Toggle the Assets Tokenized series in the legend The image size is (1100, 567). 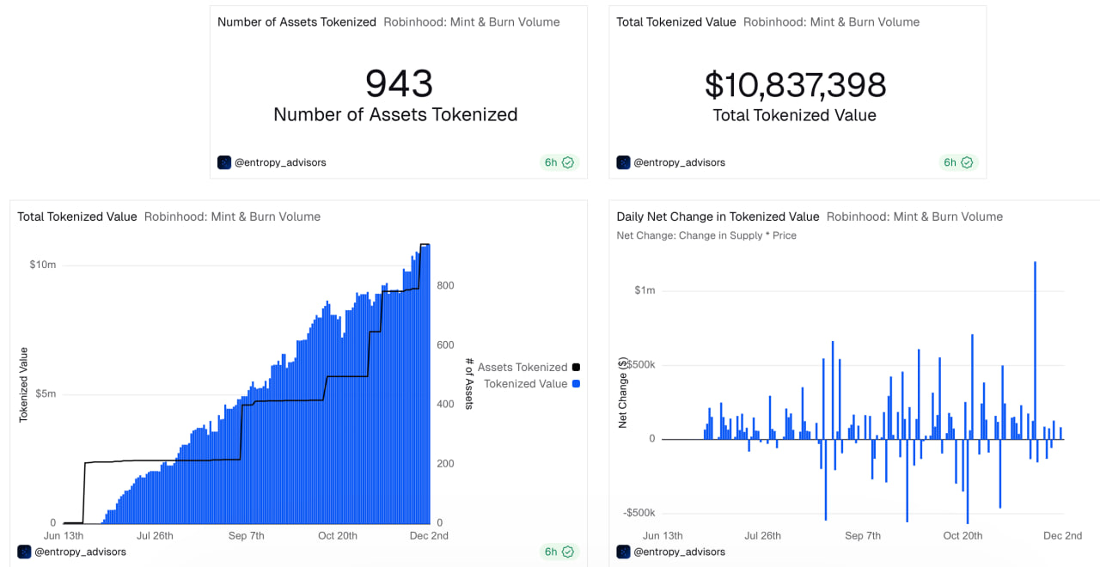[x=522, y=368]
